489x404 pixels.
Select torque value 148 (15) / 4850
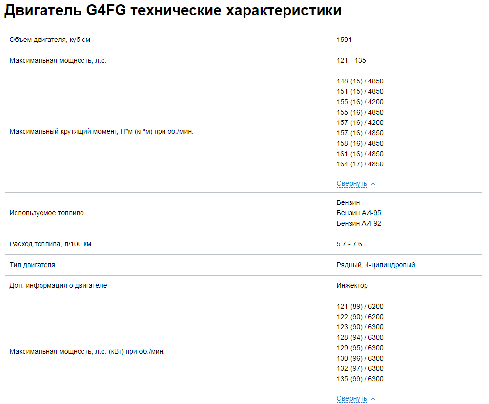click(x=360, y=81)
